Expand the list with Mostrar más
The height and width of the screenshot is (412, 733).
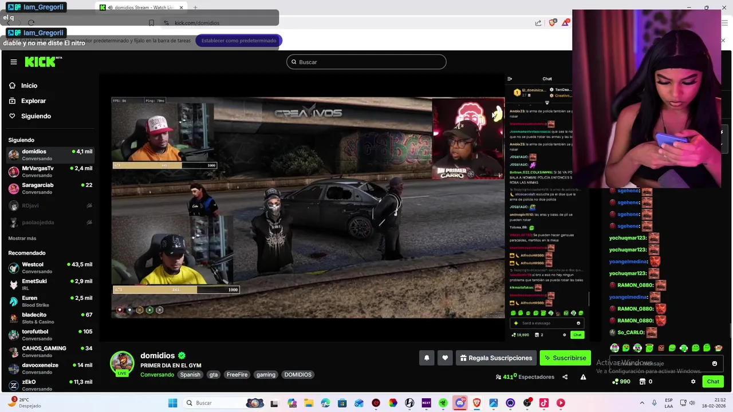(22, 238)
